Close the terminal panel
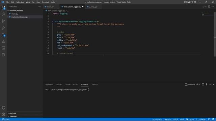 [213, 84]
